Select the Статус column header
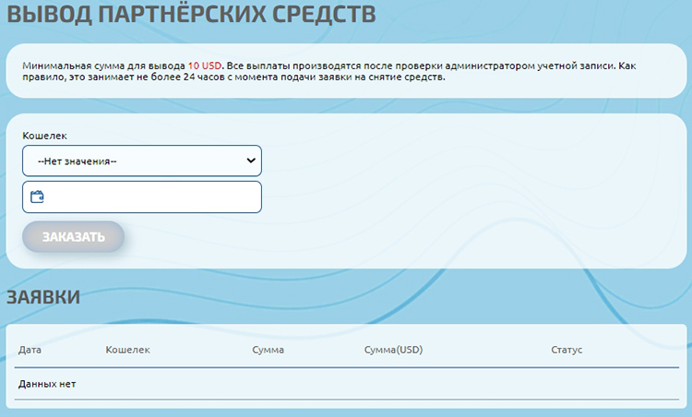Image resolution: width=692 pixels, height=417 pixels. point(567,351)
